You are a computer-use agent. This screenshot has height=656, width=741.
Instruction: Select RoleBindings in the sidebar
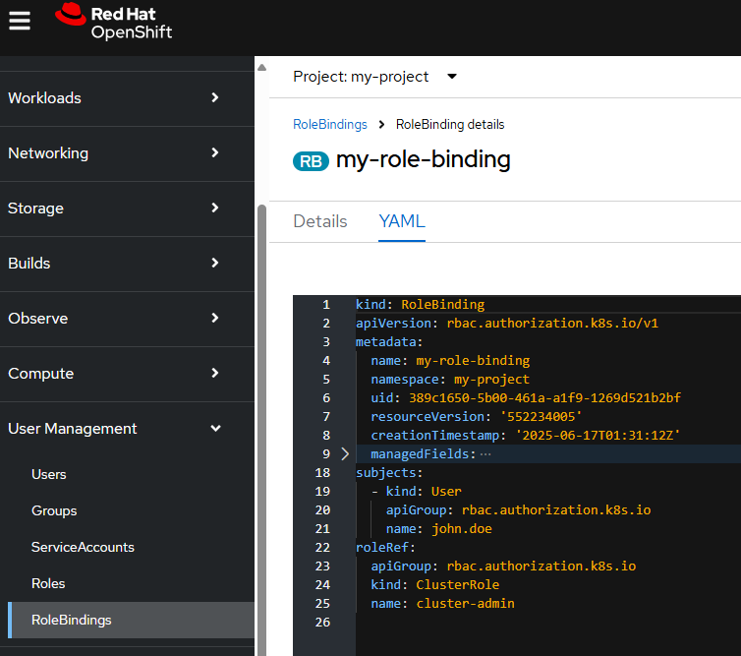coord(132,620)
